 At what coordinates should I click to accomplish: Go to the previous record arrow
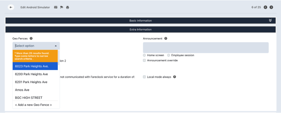pos(265,7)
